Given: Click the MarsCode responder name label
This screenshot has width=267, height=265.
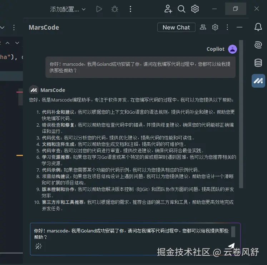Looking at the screenshot, I should tap(53, 90).
